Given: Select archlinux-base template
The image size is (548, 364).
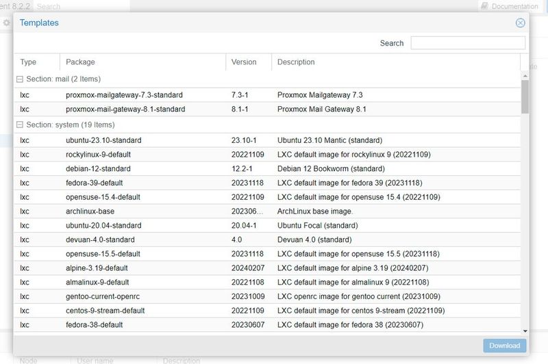Looking at the screenshot, I should tap(267, 211).
